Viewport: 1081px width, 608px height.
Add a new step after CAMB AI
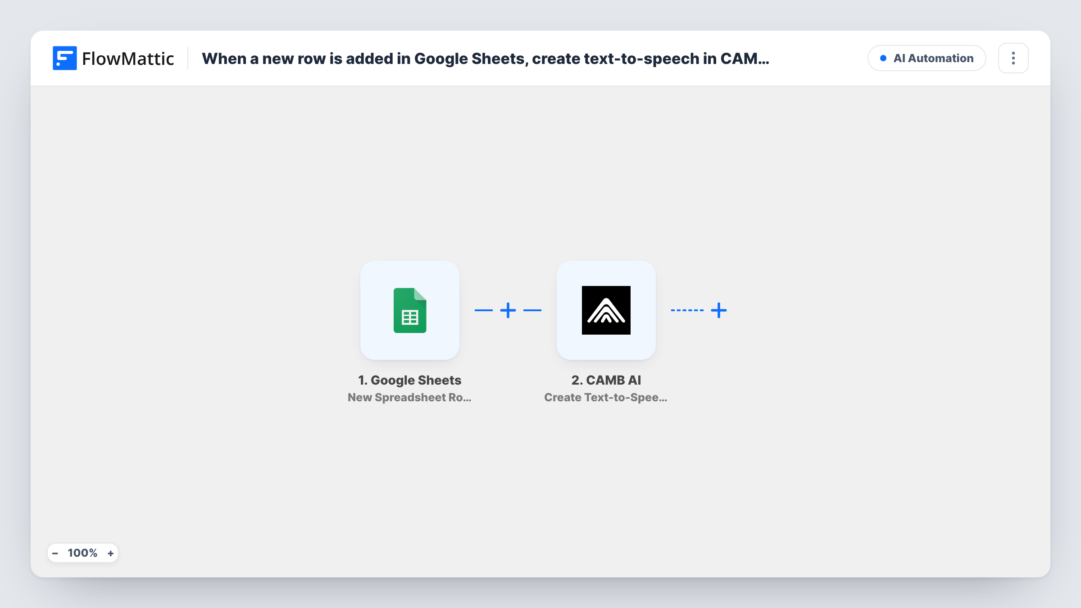point(719,310)
